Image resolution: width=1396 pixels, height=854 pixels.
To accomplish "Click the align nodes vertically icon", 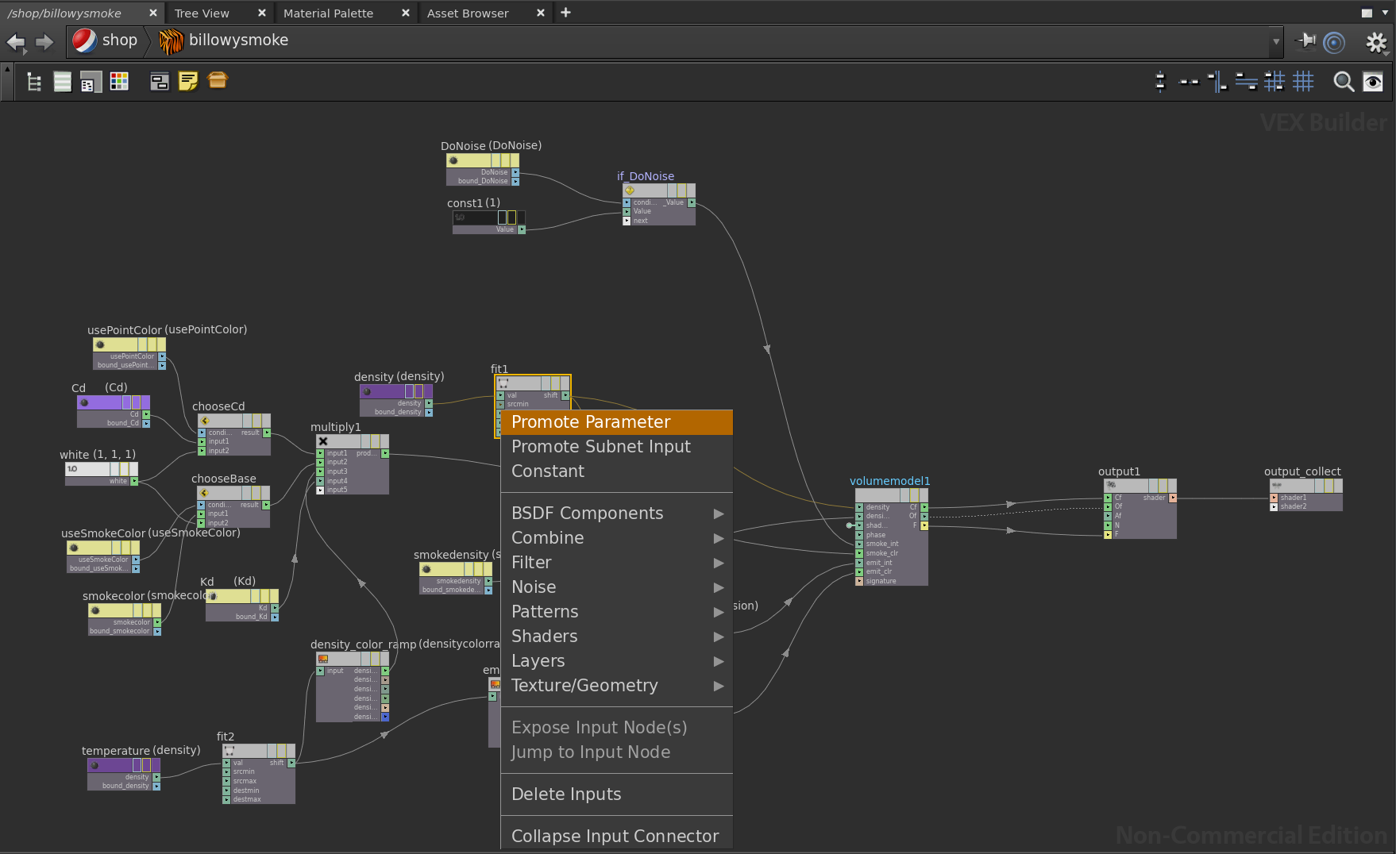I will (x=1160, y=82).
